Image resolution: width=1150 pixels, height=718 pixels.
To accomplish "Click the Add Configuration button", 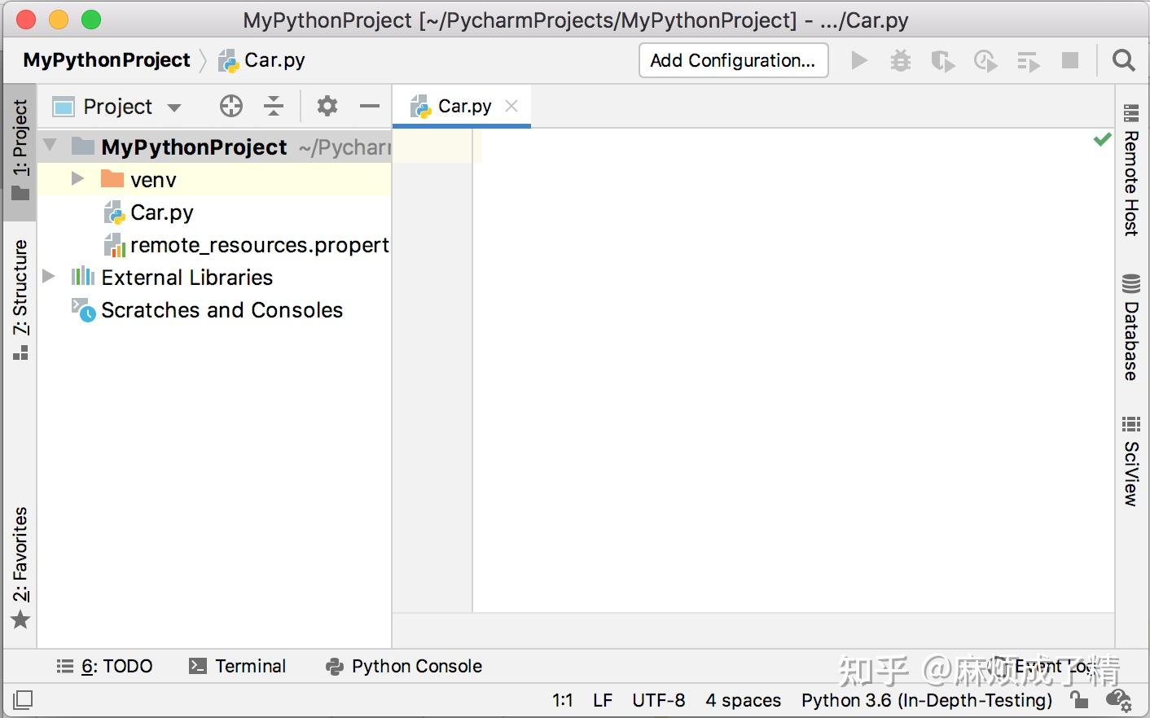I will pyautogui.click(x=732, y=60).
